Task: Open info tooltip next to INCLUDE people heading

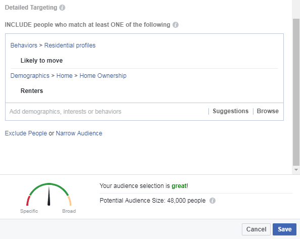Action: (176, 25)
